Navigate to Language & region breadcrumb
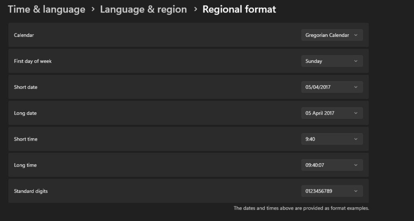The image size is (414, 221). 143,9
